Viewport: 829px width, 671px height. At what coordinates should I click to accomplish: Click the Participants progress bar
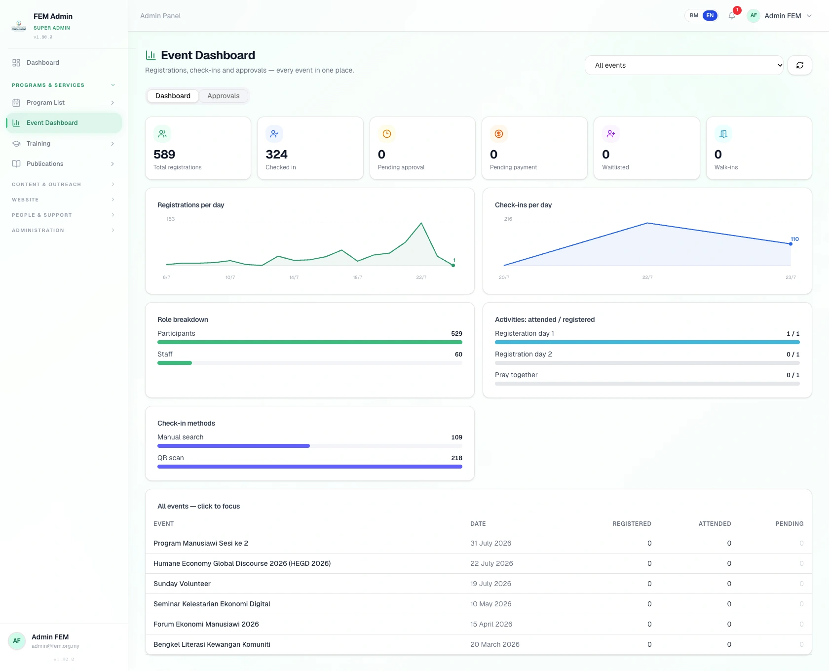(310, 342)
